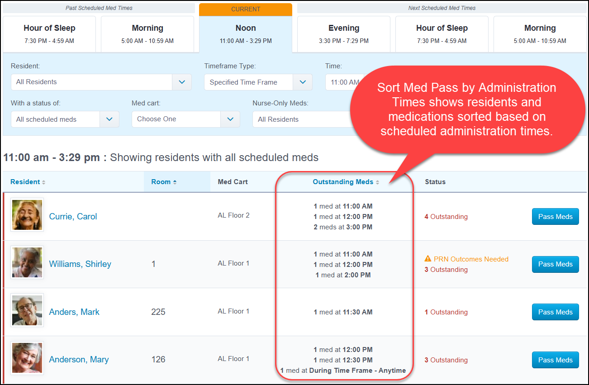The image size is (589, 385).
Task: Click the PRN Outcomes Needed status text
Action: [471, 259]
